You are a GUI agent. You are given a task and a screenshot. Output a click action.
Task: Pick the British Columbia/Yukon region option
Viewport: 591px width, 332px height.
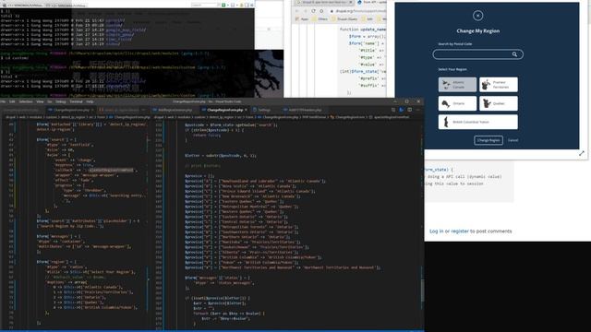point(478,122)
